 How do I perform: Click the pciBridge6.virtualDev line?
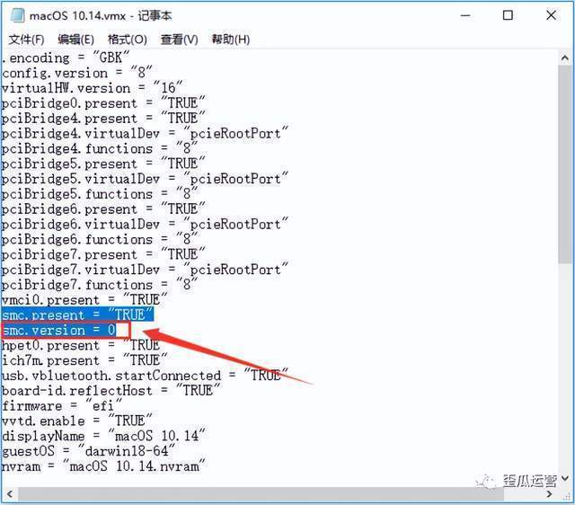pos(145,225)
